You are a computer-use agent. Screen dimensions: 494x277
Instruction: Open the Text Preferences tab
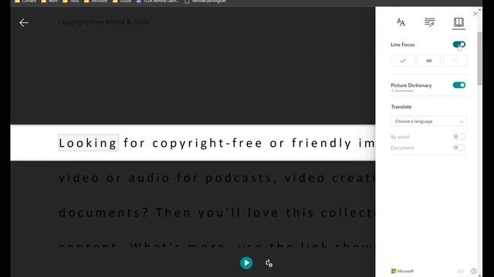point(401,22)
